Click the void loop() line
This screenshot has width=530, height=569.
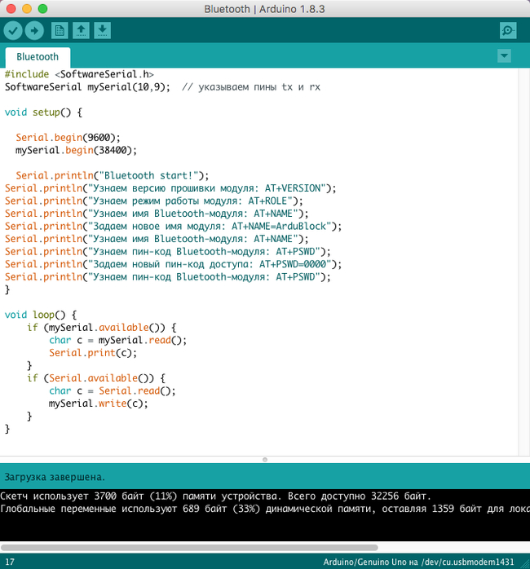pos(40,315)
